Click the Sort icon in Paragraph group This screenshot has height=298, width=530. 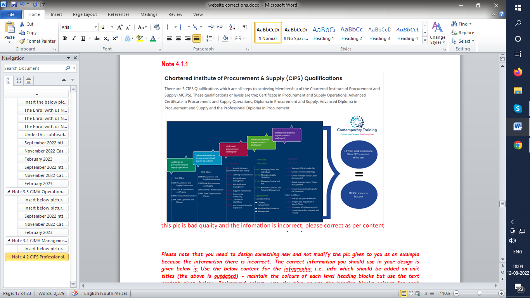click(x=232, y=27)
